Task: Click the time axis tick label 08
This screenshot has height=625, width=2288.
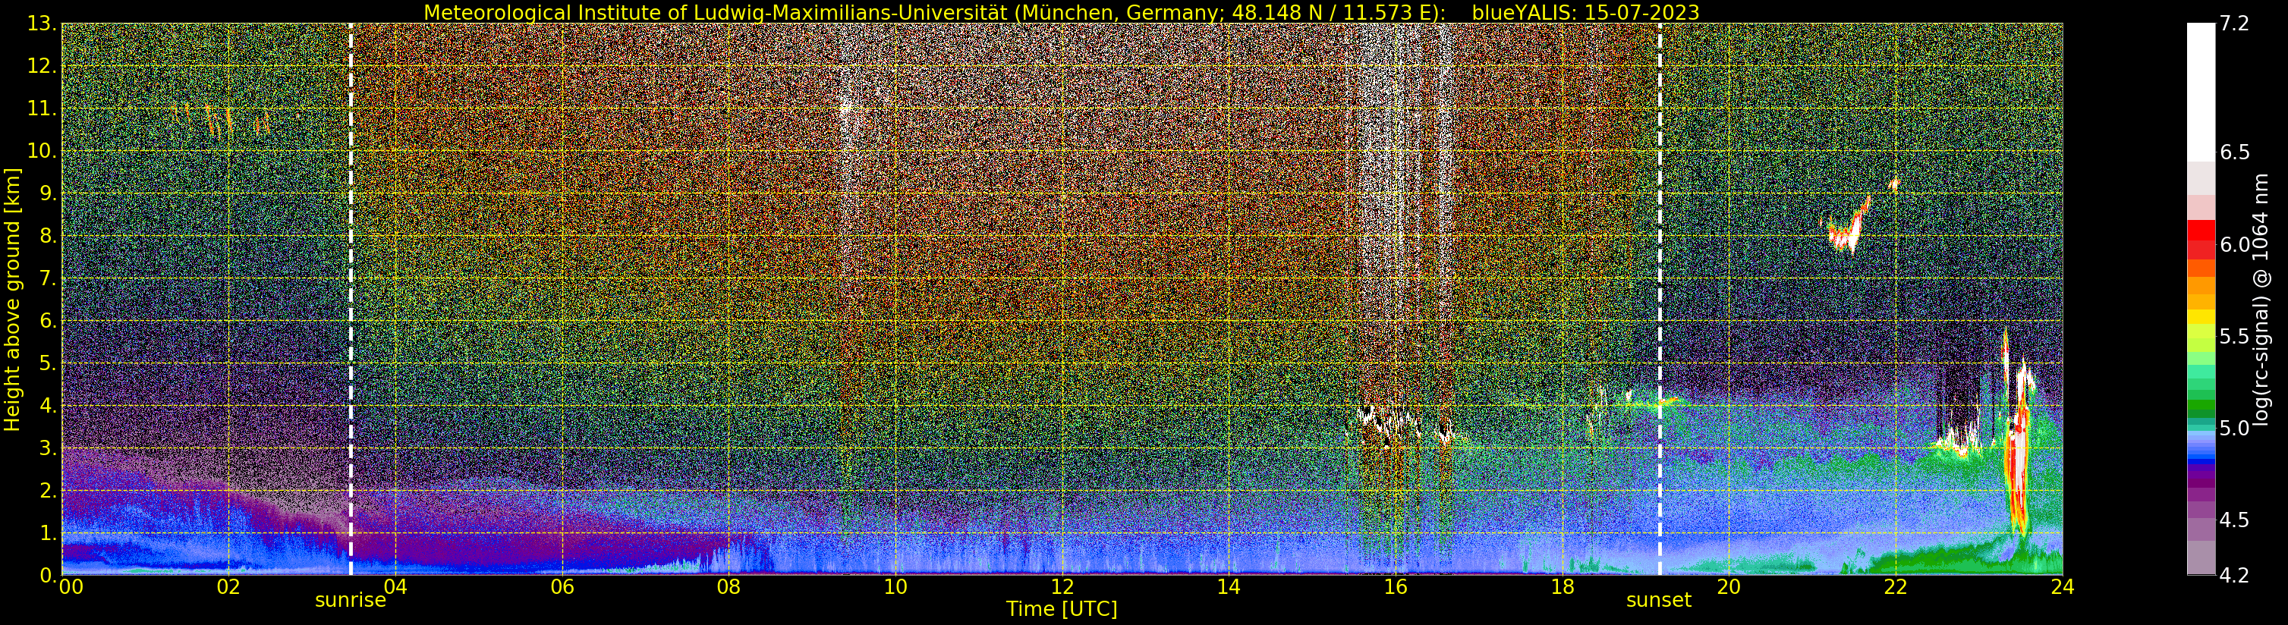Action: [729, 586]
